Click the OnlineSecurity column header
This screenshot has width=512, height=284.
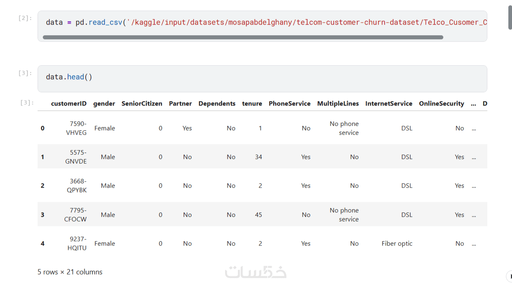pyautogui.click(x=441, y=104)
